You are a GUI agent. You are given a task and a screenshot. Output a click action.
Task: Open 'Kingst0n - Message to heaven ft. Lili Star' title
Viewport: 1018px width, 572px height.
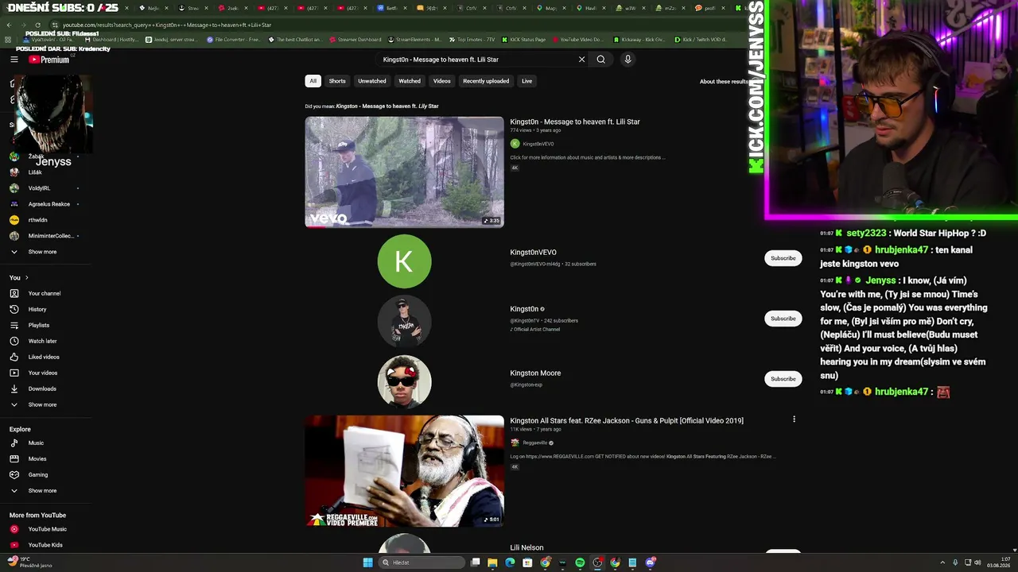tap(575, 122)
